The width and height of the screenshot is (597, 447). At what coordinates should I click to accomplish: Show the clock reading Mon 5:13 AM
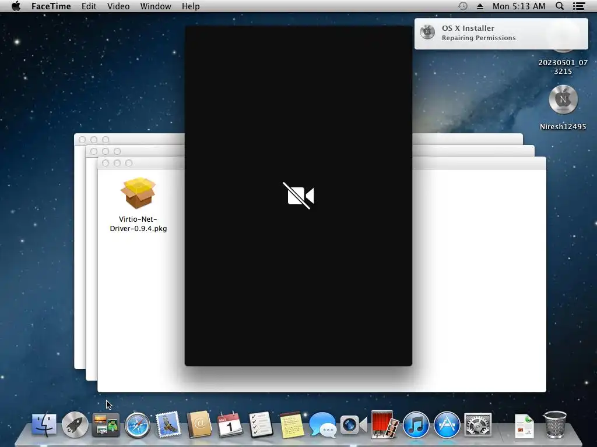pos(518,6)
